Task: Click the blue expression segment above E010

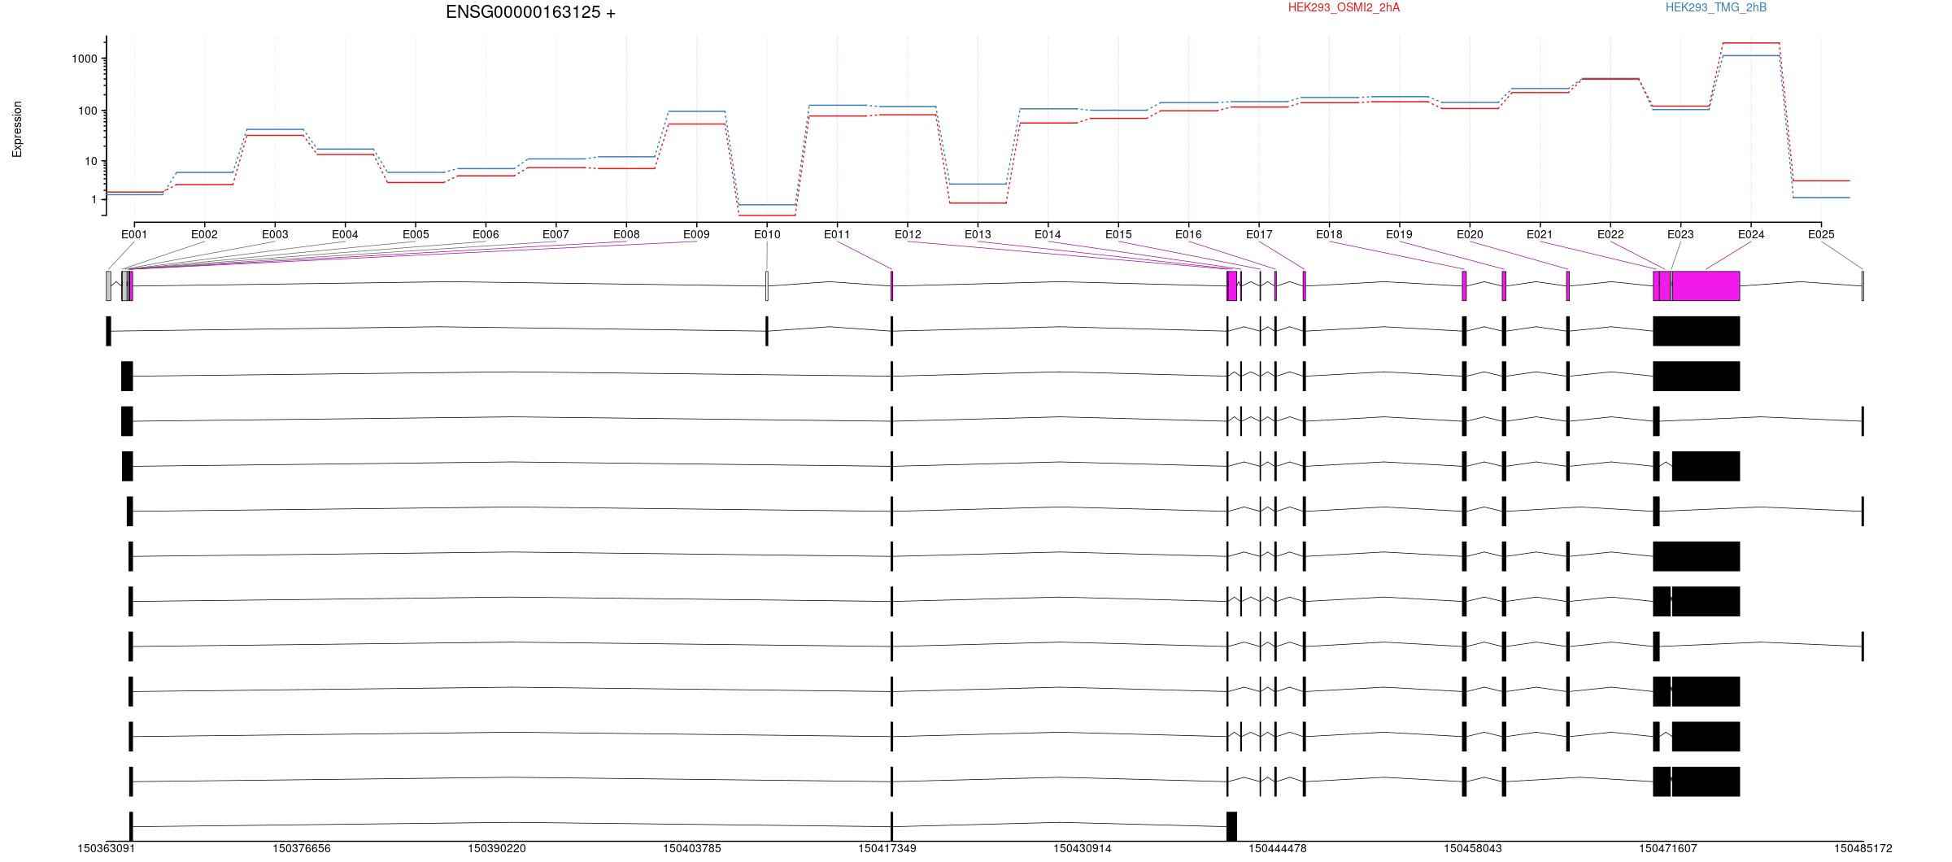Action: click(767, 205)
